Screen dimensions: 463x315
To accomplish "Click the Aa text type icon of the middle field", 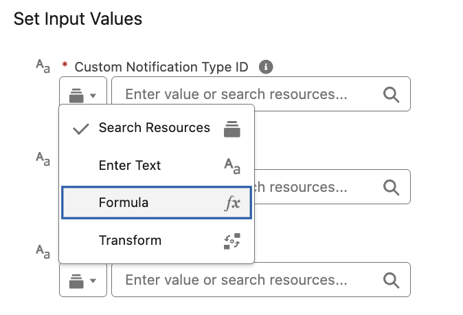I will (43, 159).
